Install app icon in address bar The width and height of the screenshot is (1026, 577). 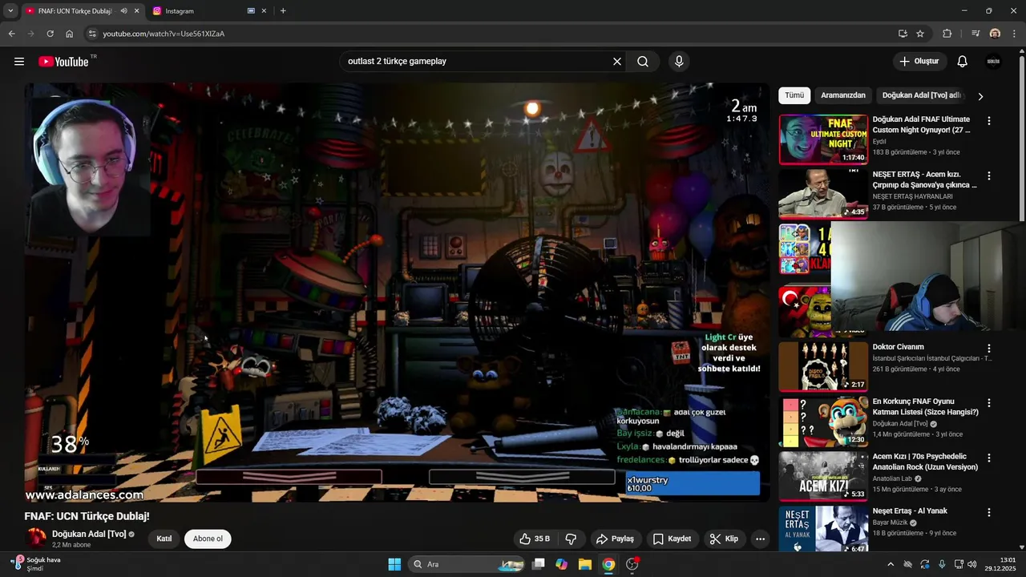tap(903, 34)
